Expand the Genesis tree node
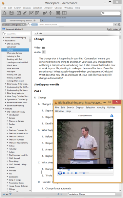 click(x=8, y=118)
